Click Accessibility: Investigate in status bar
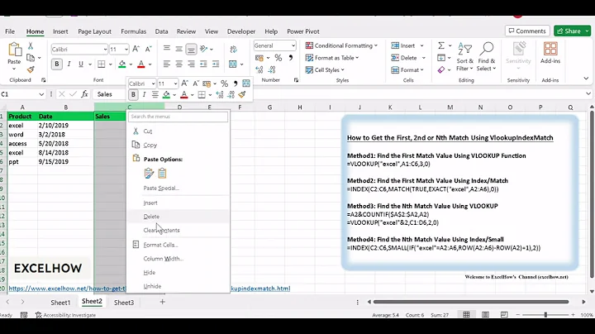Image resolution: width=595 pixels, height=334 pixels. [65, 315]
